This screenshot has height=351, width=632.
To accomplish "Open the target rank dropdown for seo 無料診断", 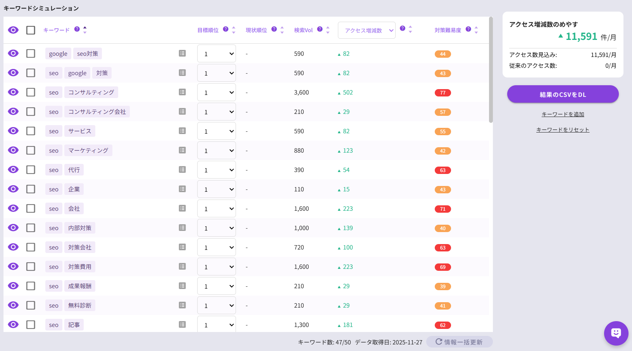I will [x=216, y=305].
